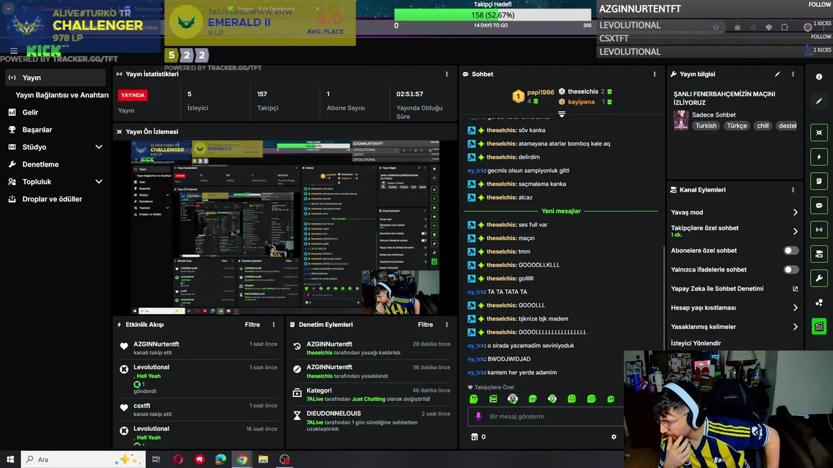Open Filtre dropdown in Denetim Eylemleri
Viewport: 833px width, 468px height.
point(426,324)
